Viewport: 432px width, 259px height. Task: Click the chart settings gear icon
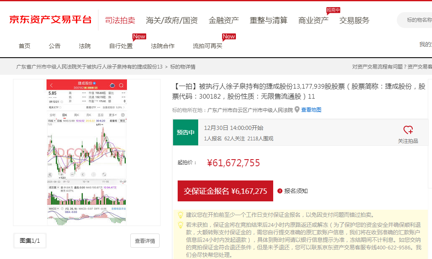[123, 115]
